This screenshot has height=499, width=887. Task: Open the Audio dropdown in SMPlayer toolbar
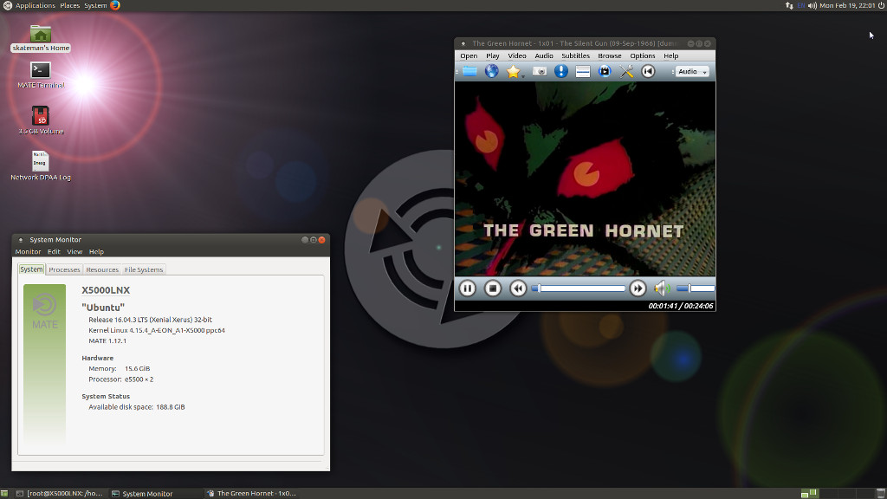(692, 72)
